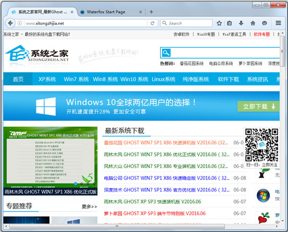Open the chat bubble toolbar icon

(264, 23)
